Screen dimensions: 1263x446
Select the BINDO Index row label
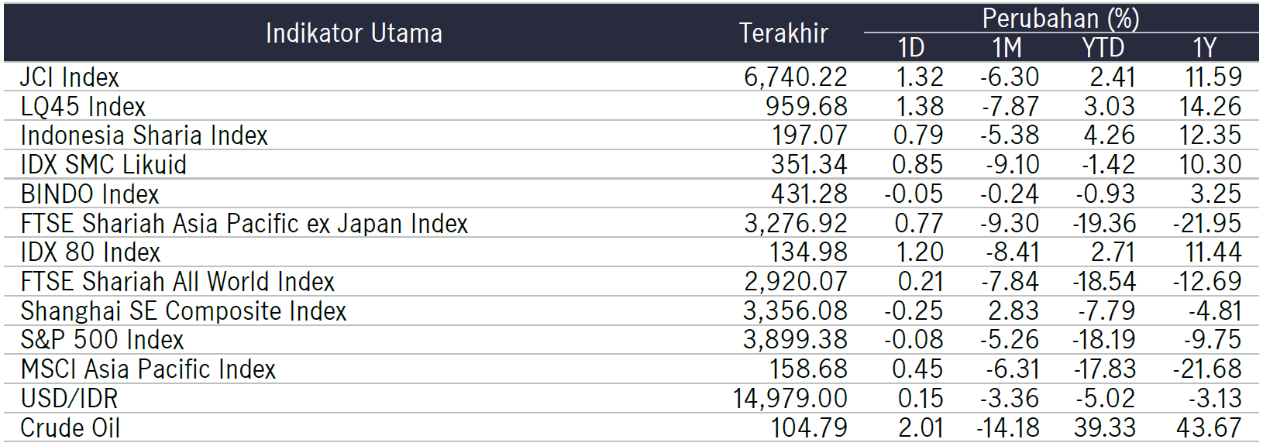[x=90, y=194]
